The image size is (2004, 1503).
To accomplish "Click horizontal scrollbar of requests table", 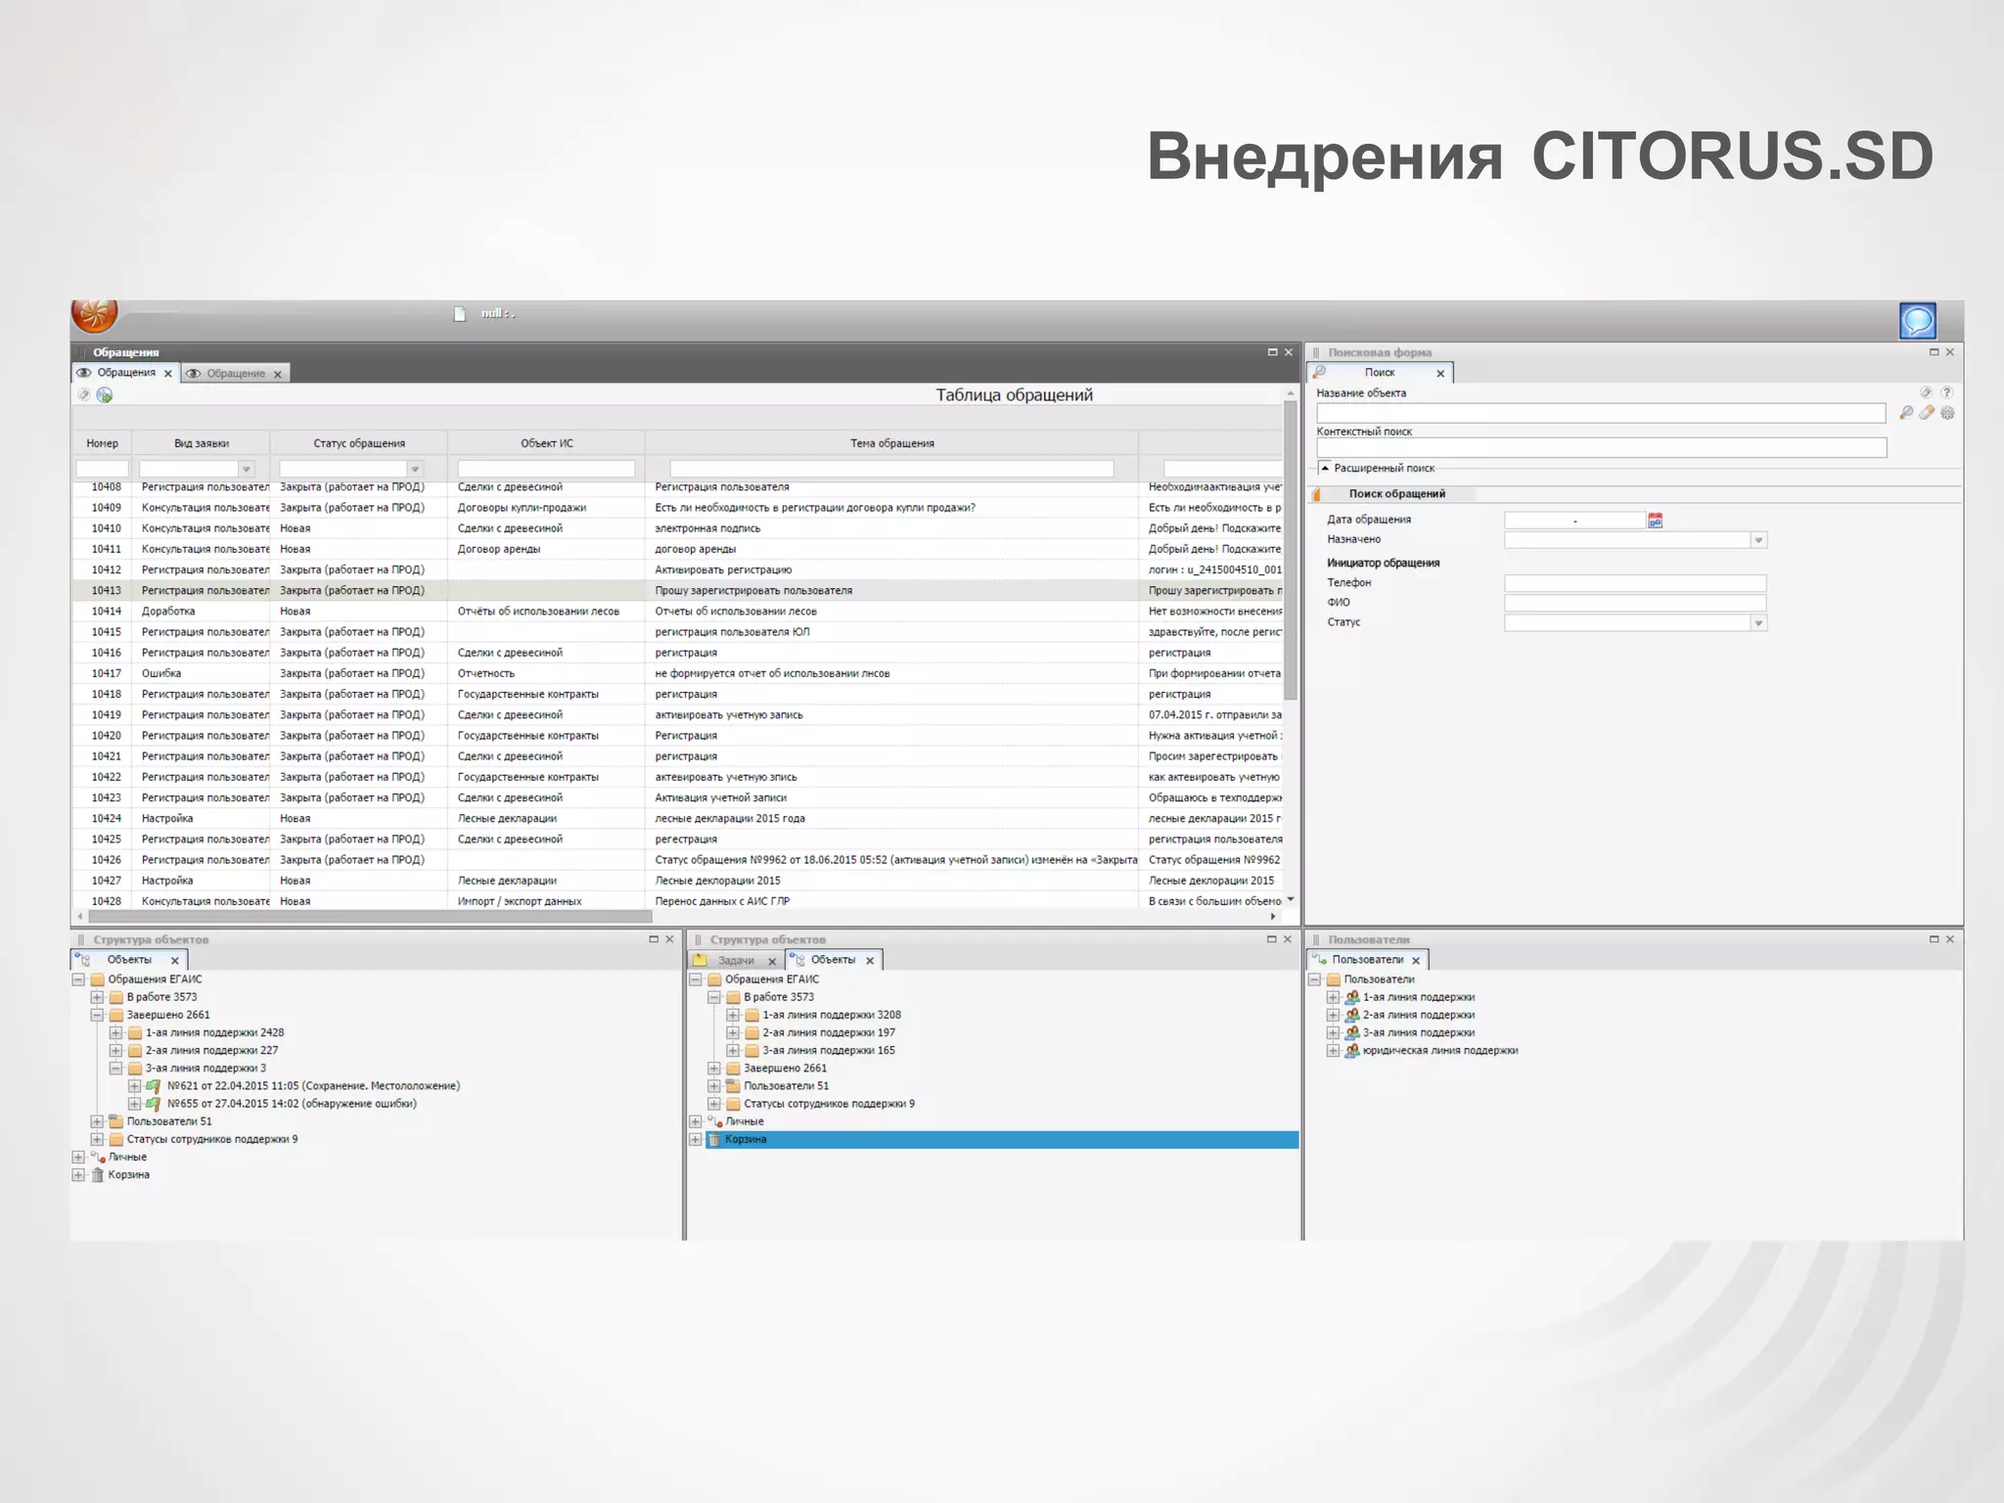I will pos(370,917).
